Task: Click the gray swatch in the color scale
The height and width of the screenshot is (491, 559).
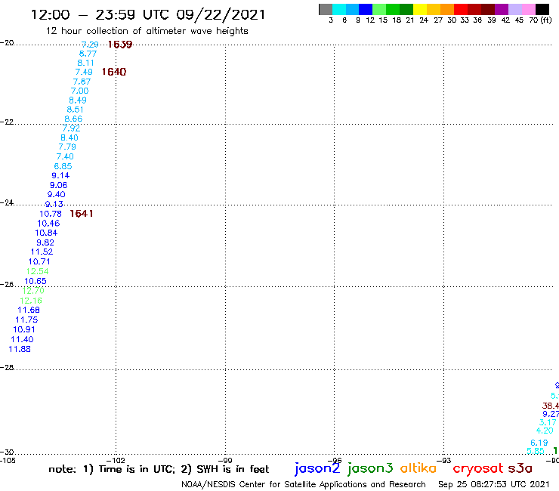Action: 326,9
